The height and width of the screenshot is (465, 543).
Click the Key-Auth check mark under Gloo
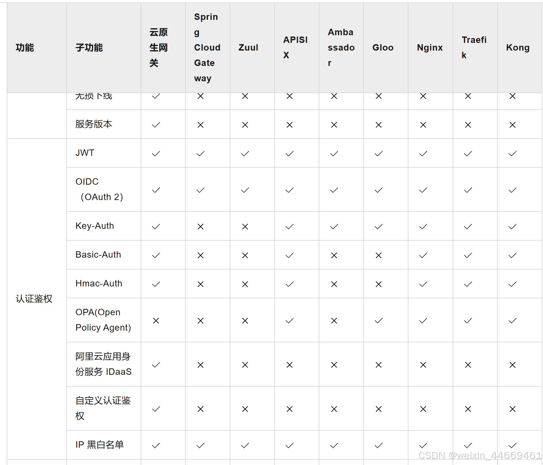[x=379, y=227]
